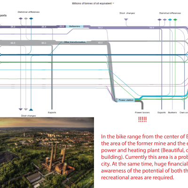Click the 45.0 grey flow value
The image size is (188, 188).
100,43
